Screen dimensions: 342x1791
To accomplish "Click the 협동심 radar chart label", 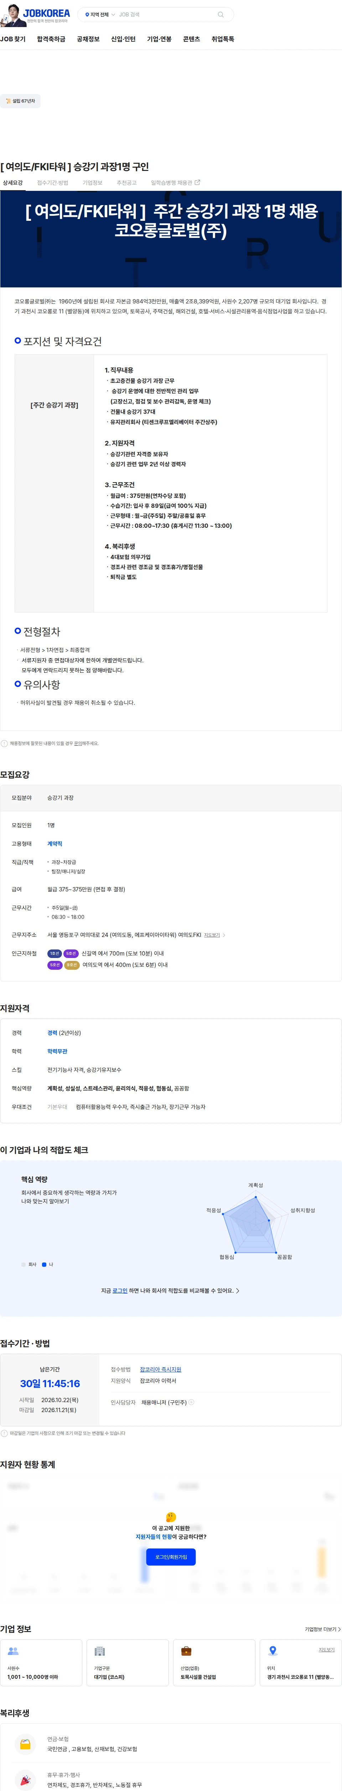I will pos(227,1257).
